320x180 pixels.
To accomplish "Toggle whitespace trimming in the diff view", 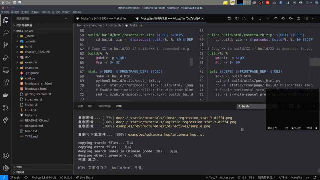I will (x=267, y=18).
